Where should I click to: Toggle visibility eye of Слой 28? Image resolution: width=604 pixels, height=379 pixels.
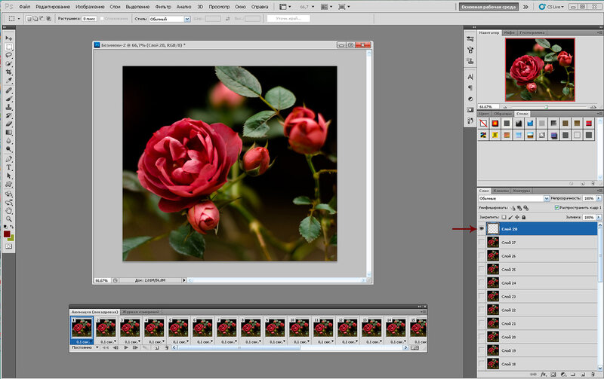[x=482, y=229]
